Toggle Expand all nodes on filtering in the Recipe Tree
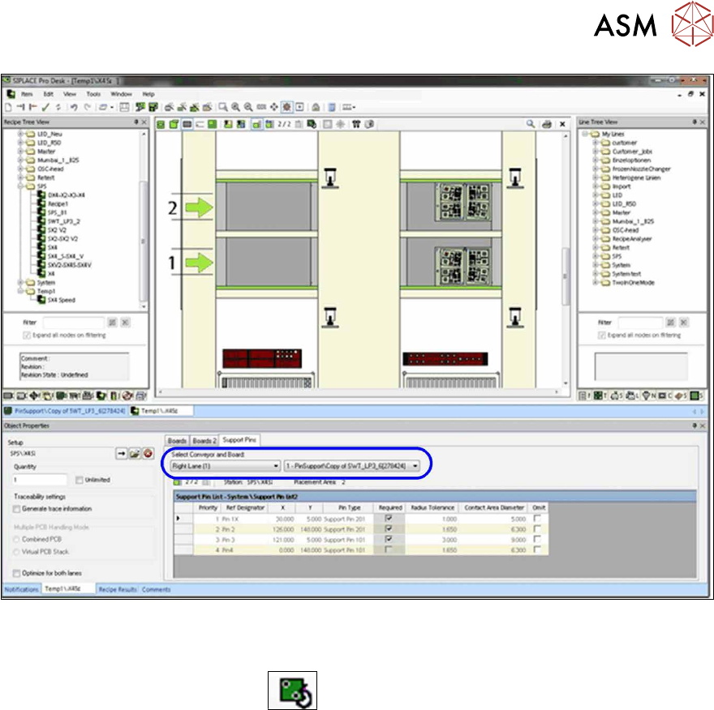 point(27,336)
